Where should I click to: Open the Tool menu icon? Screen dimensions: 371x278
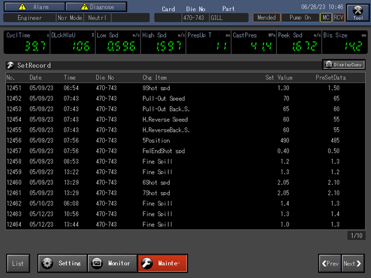[358, 13]
